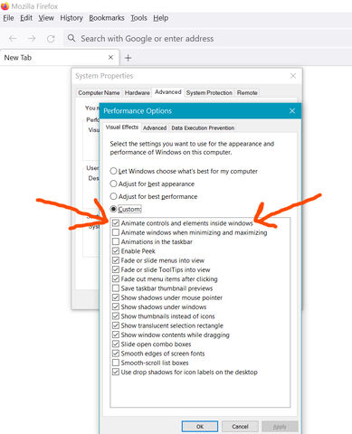Select the Visual Effects tab

click(x=122, y=127)
